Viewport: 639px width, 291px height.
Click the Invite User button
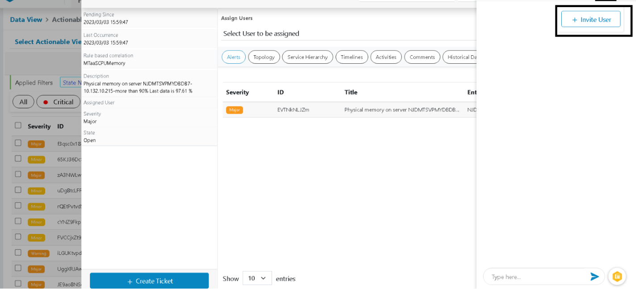[590, 20]
